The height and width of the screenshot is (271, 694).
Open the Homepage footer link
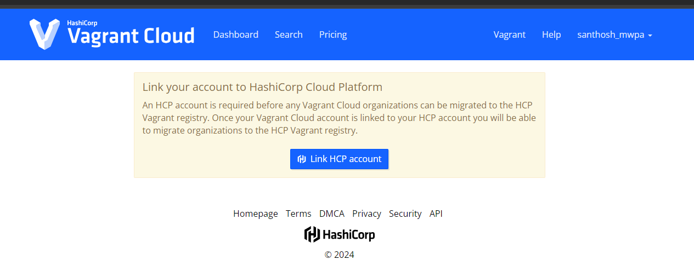256,214
